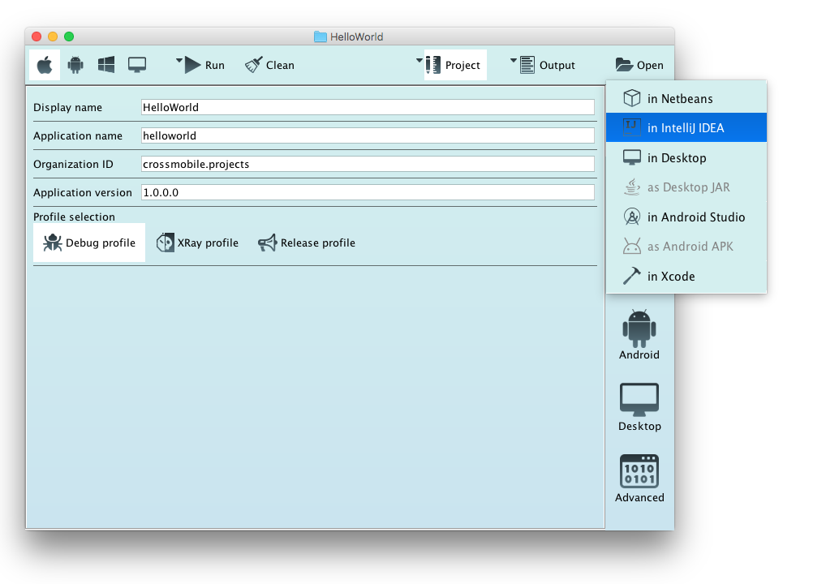Select the XRay profile toggle
The width and height of the screenshot is (826, 584).
click(197, 243)
